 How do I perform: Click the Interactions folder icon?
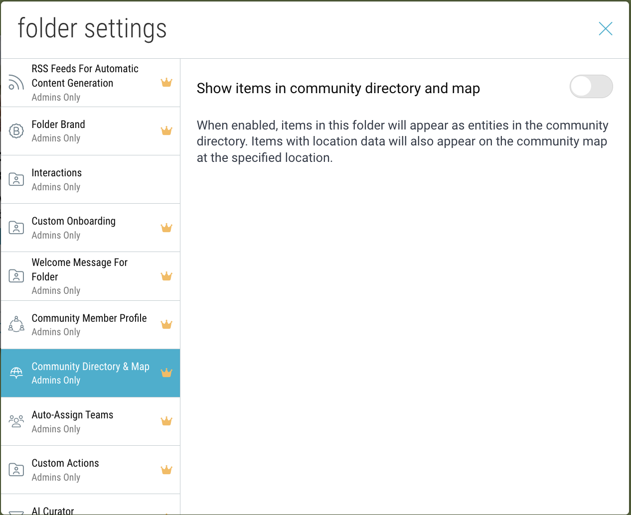[16, 179]
